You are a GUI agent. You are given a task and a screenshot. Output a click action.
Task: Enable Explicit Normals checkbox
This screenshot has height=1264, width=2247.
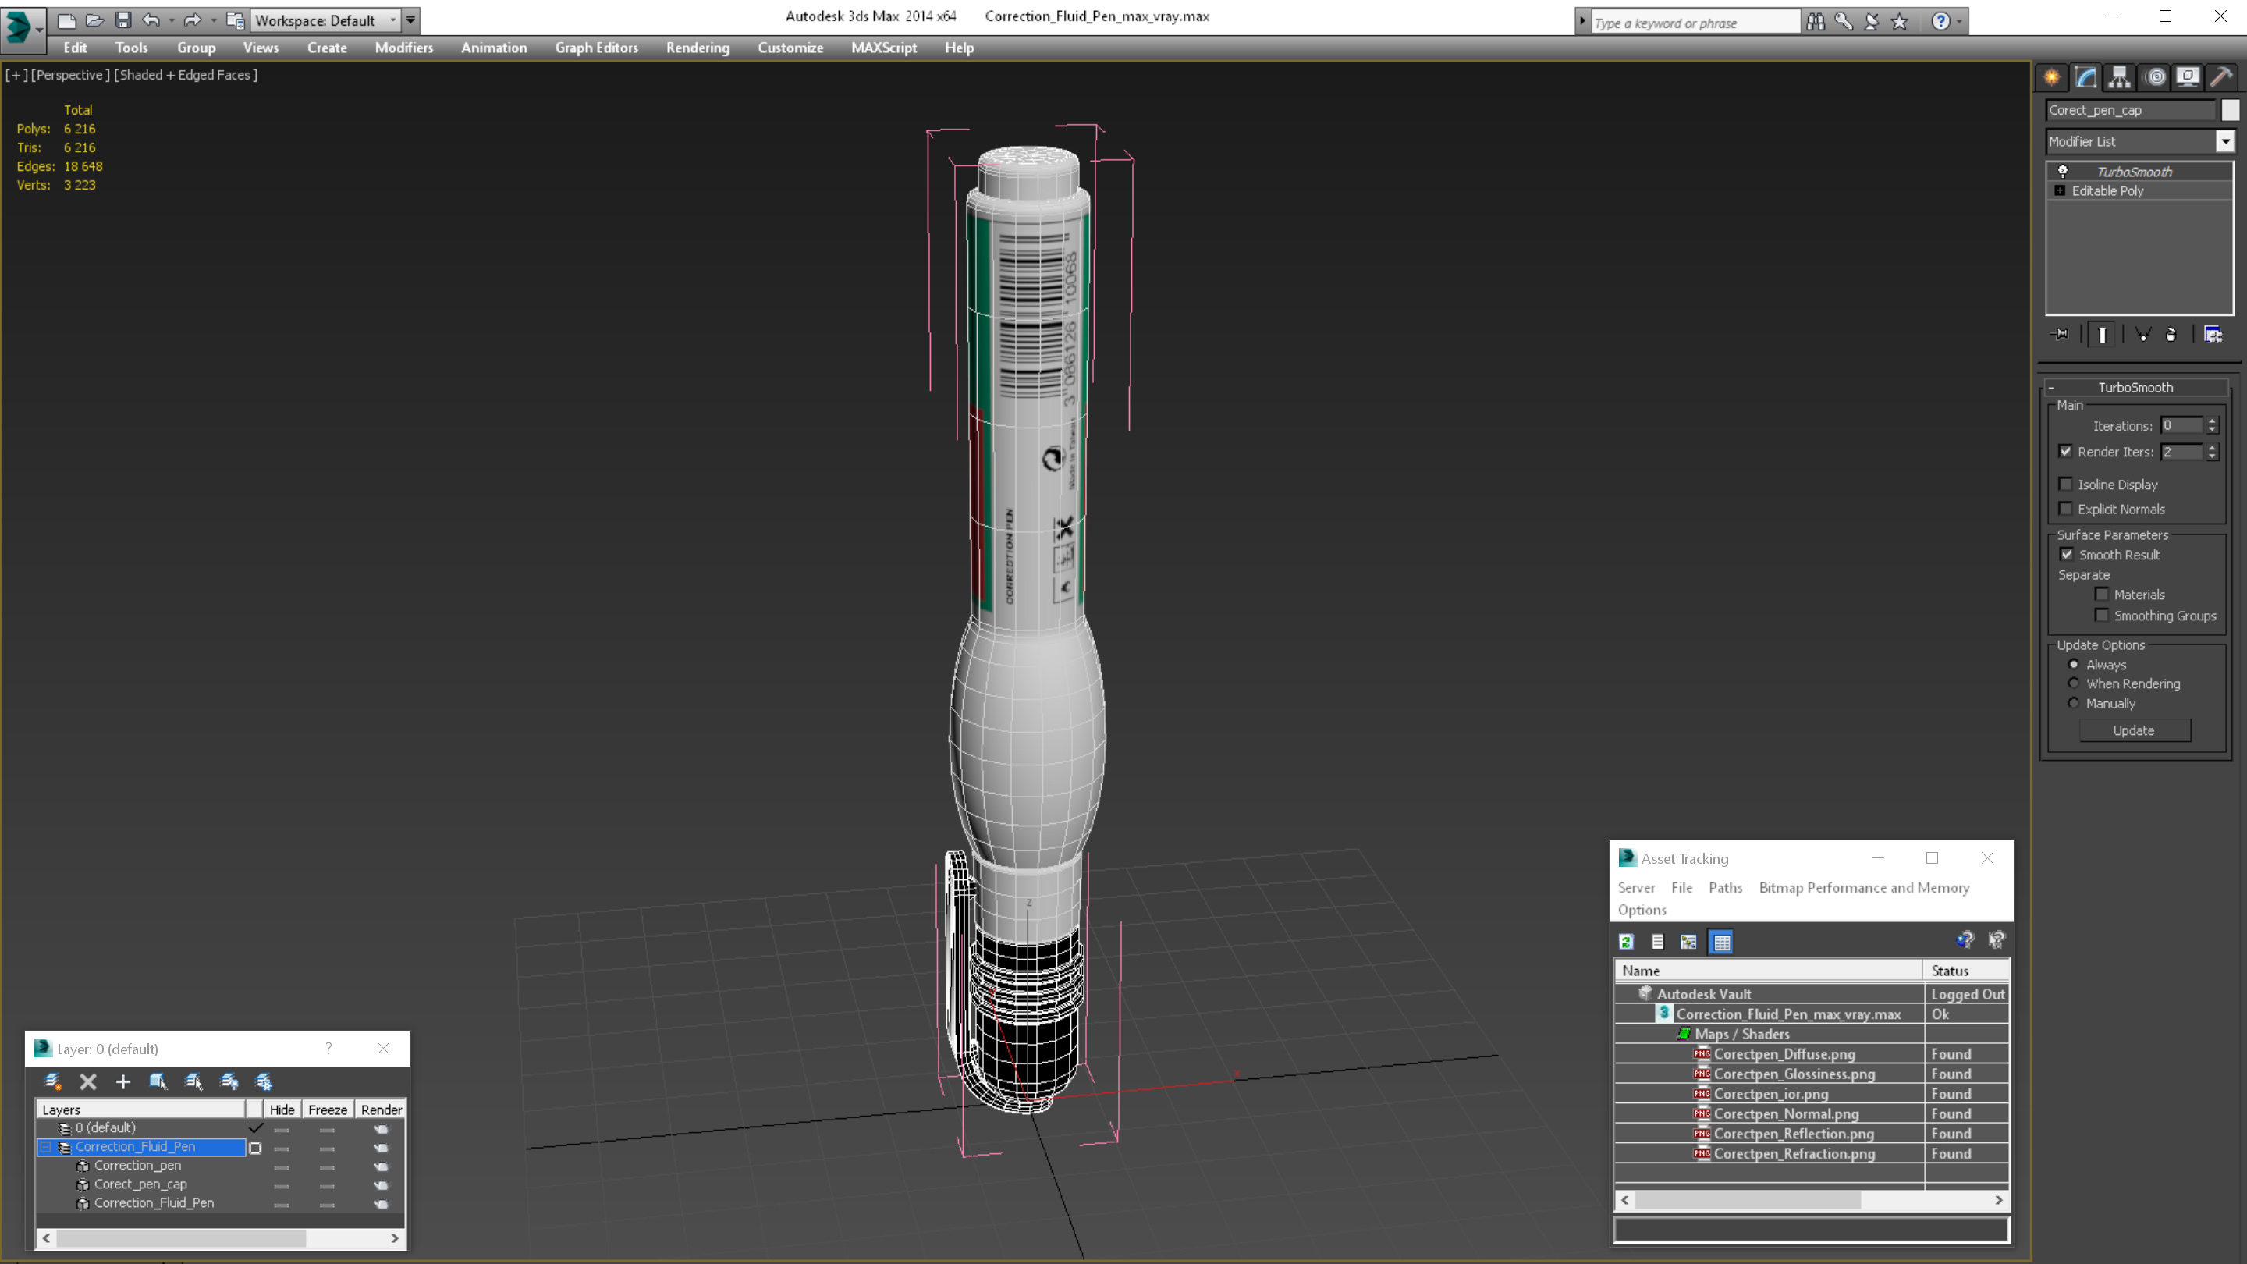(2065, 509)
